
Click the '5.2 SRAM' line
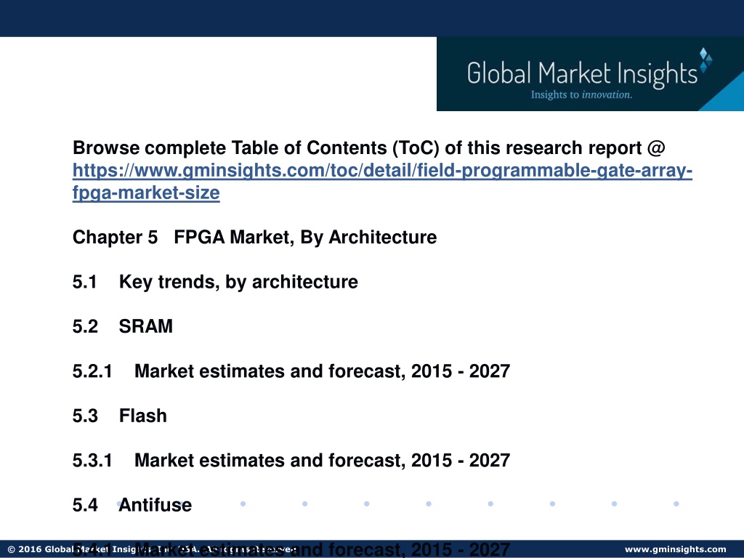122,326
